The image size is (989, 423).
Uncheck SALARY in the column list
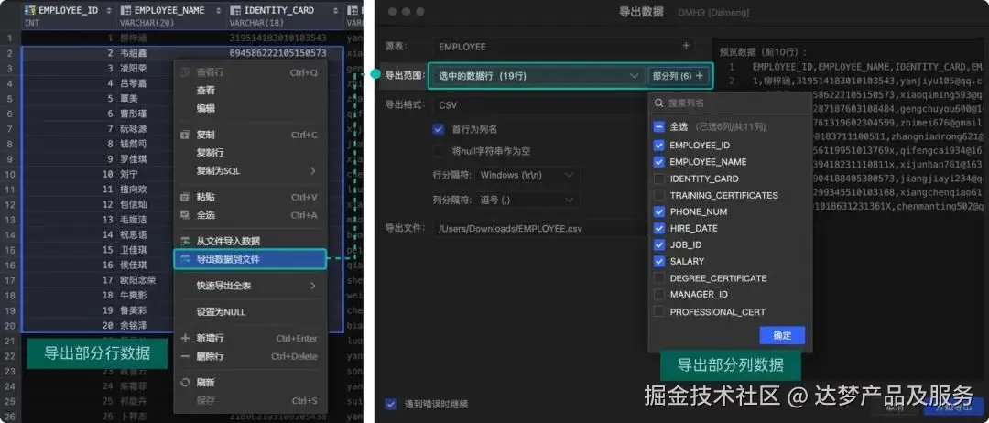659,261
